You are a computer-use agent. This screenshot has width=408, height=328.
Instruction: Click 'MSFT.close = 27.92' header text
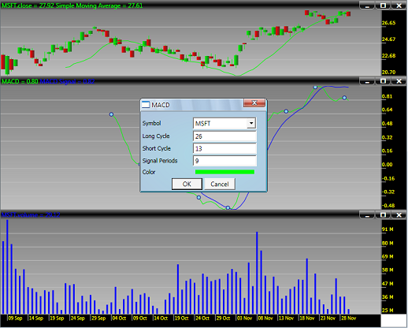pyautogui.click(x=27, y=6)
